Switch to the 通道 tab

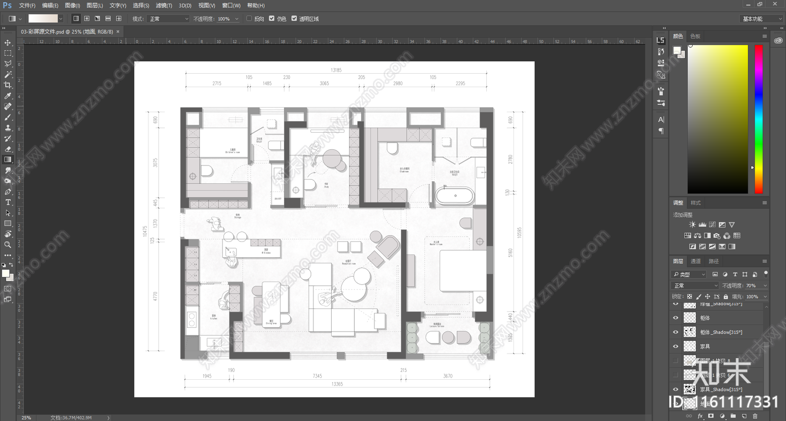(x=696, y=261)
